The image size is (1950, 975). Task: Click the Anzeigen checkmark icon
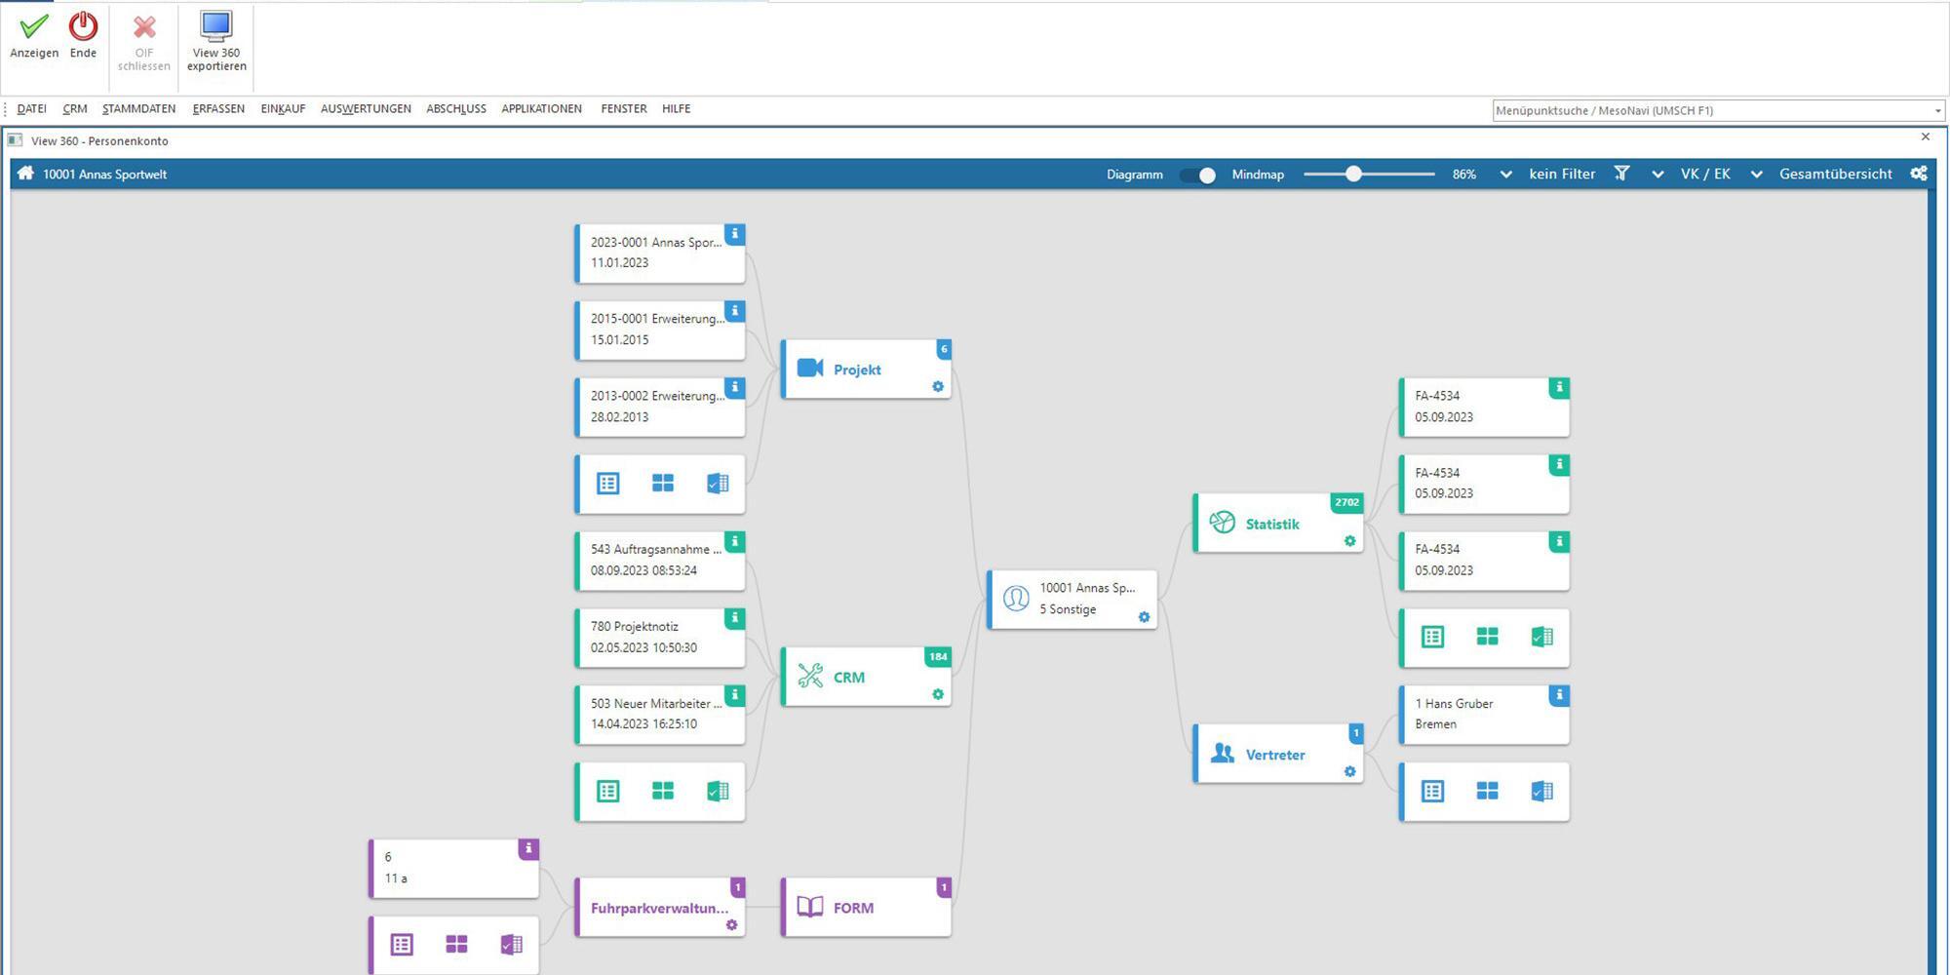pos(34,26)
